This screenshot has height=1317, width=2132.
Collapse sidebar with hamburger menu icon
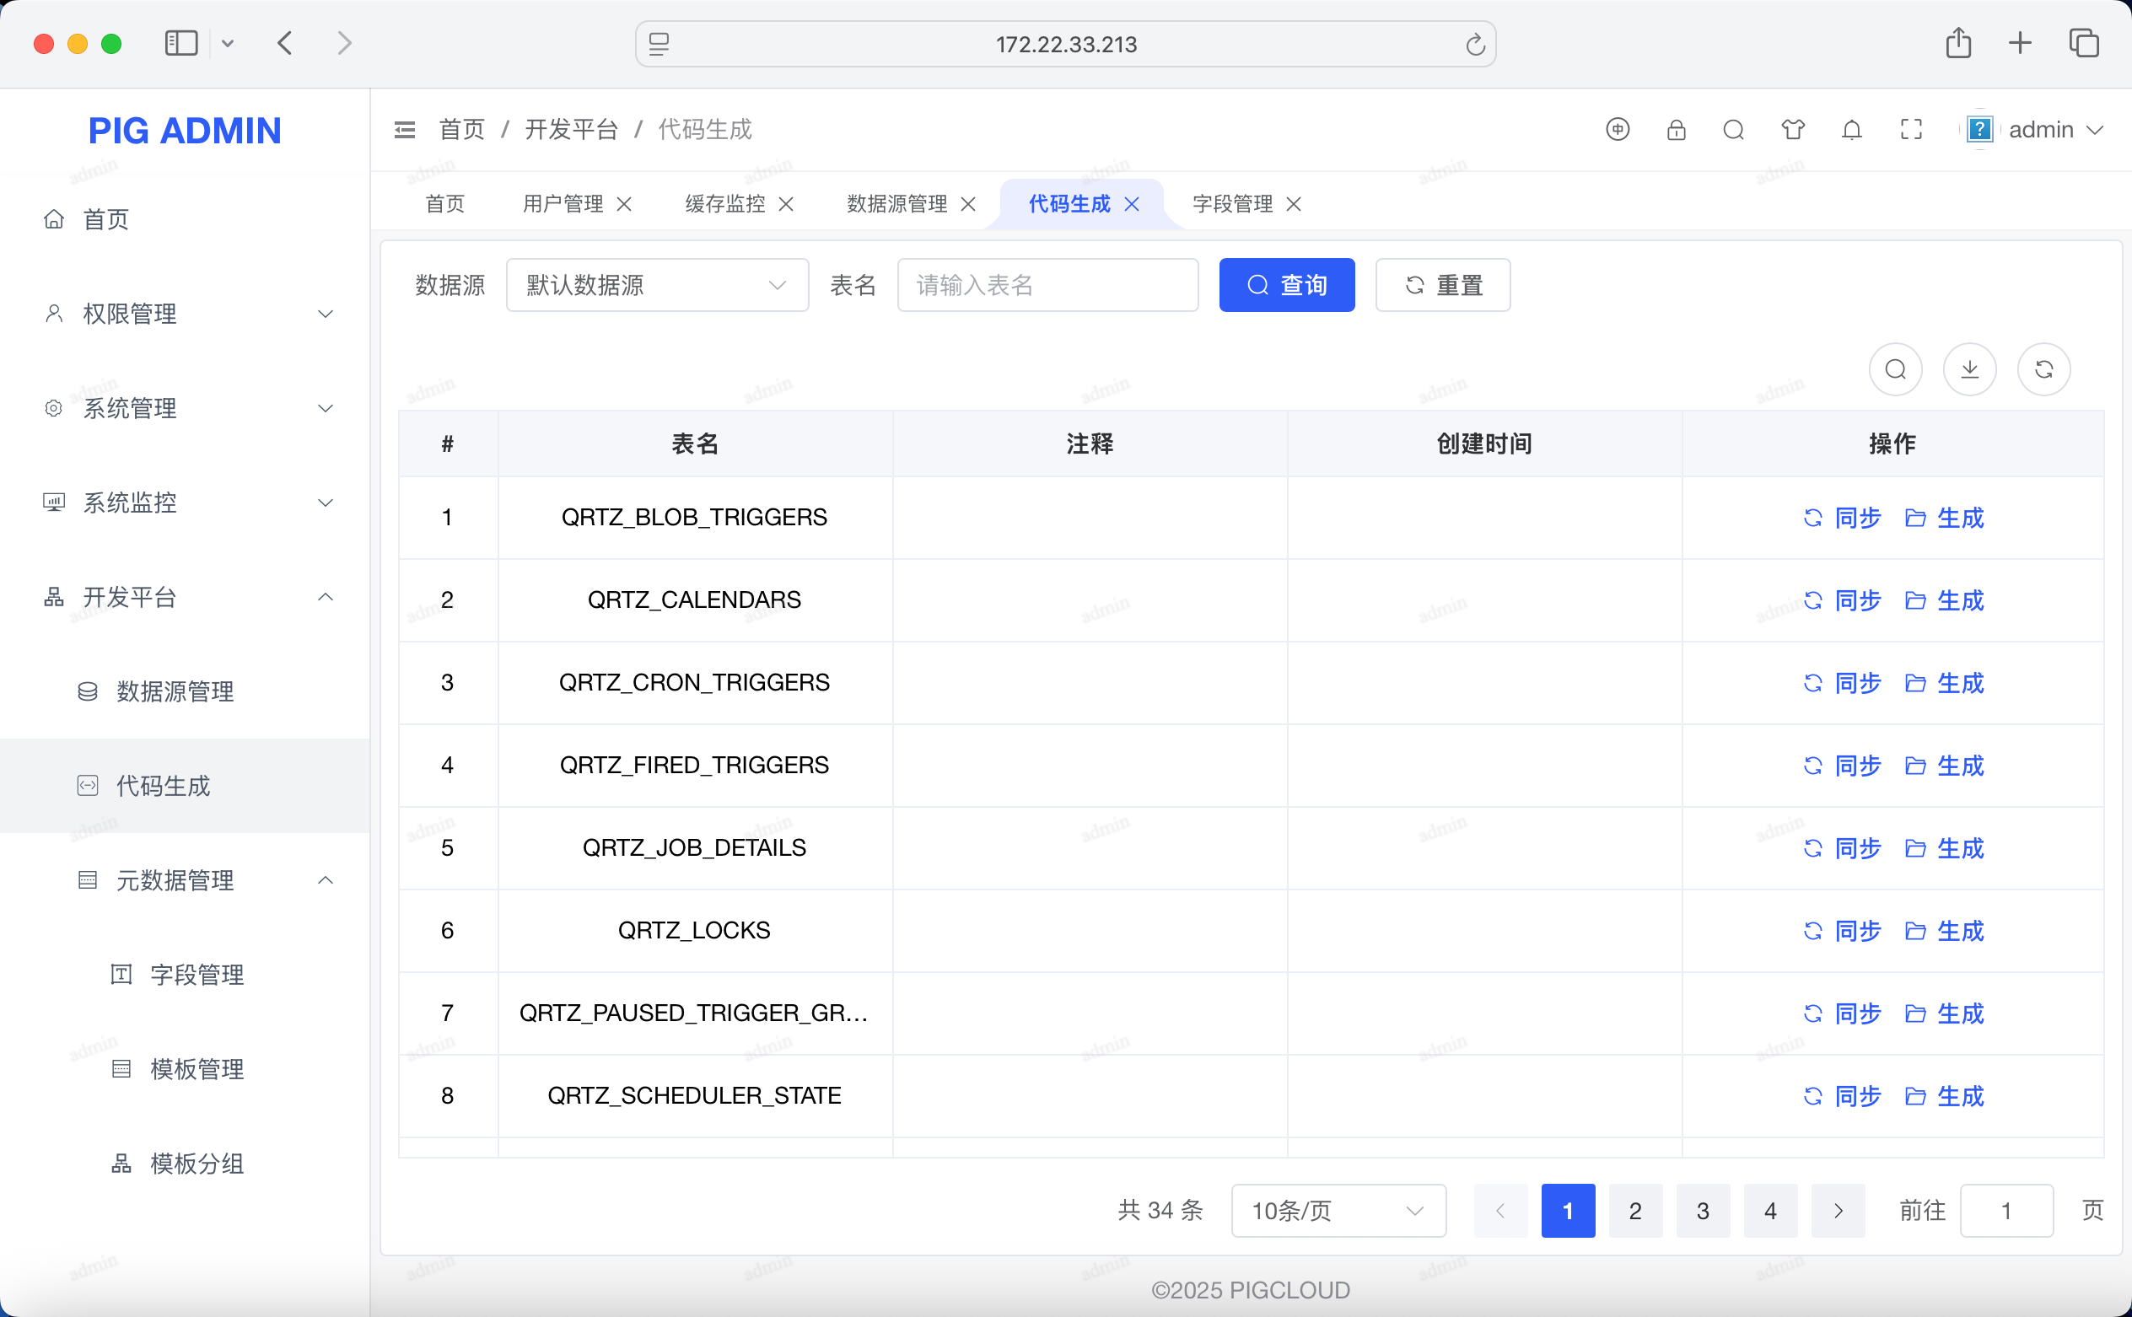tap(404, 130)
